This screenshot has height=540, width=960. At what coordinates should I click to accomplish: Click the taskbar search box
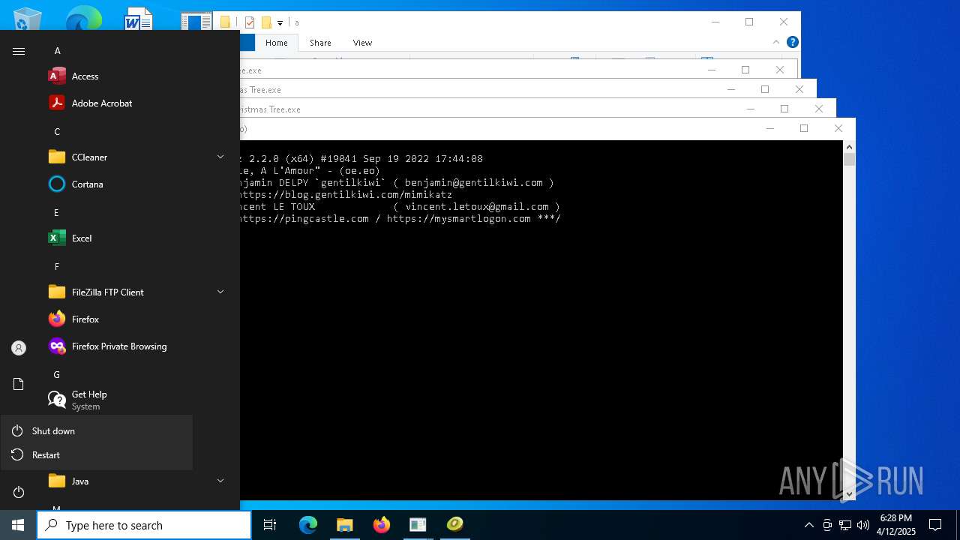point(144,525)
